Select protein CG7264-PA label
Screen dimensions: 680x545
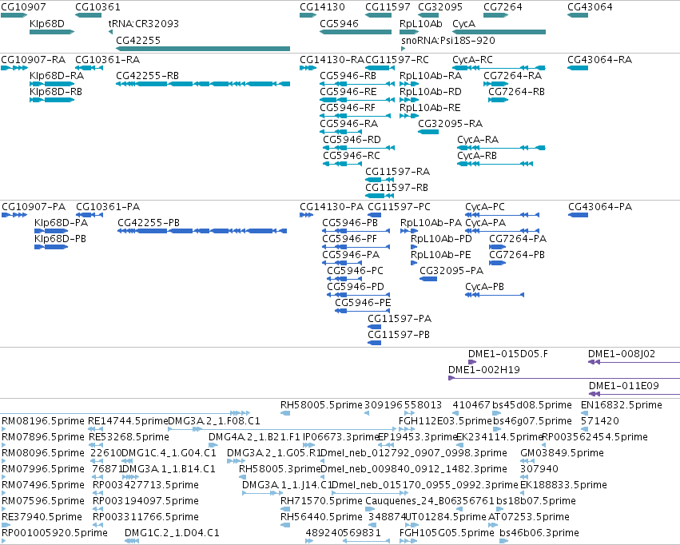click(x=518, y=238)
